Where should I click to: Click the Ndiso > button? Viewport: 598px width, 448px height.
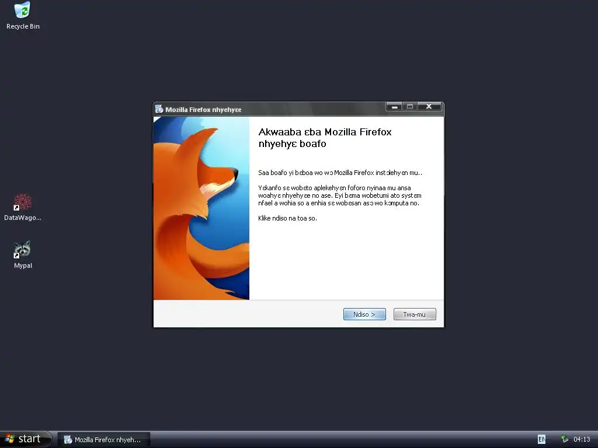click(x=364, y=314)
